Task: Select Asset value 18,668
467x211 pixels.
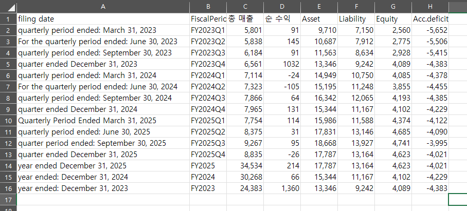Action: (x=319, y=143)
